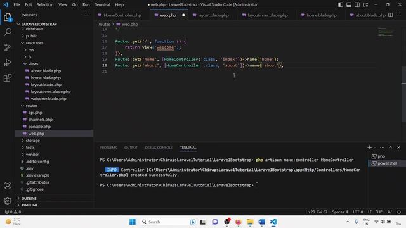Screen dimensions: 406x228
Task: Open the Terminal menu
Action: tap(102, 4)
